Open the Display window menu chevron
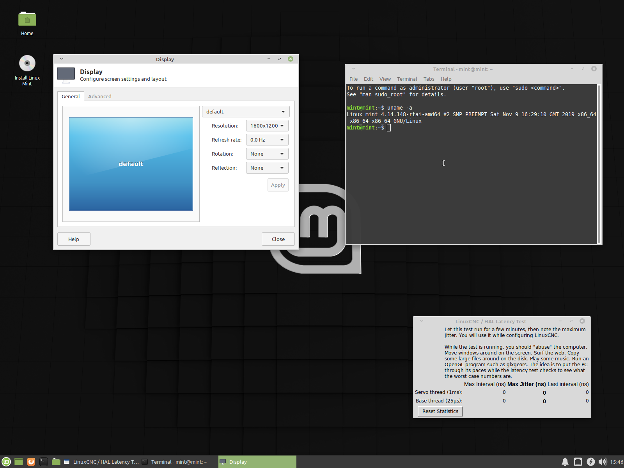Screen dimensions: 624x468 click(x=62, y=59)
